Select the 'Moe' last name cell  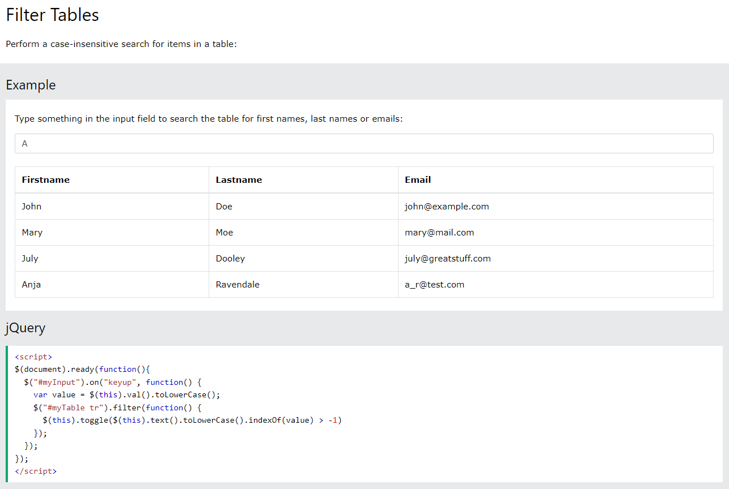coord(303,233)
